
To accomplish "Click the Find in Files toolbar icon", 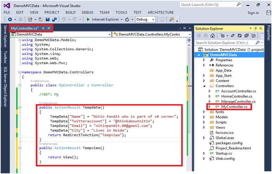I will pos(171,19).
